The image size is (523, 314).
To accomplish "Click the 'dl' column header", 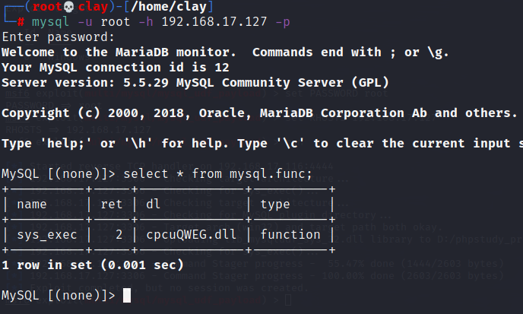I will (x=153, y=204).
